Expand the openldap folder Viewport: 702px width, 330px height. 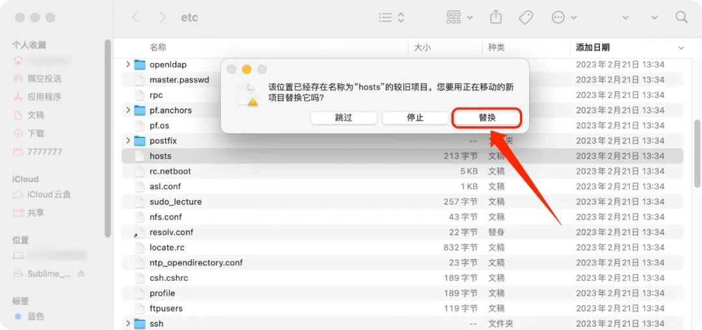click(x=128, y=65)
